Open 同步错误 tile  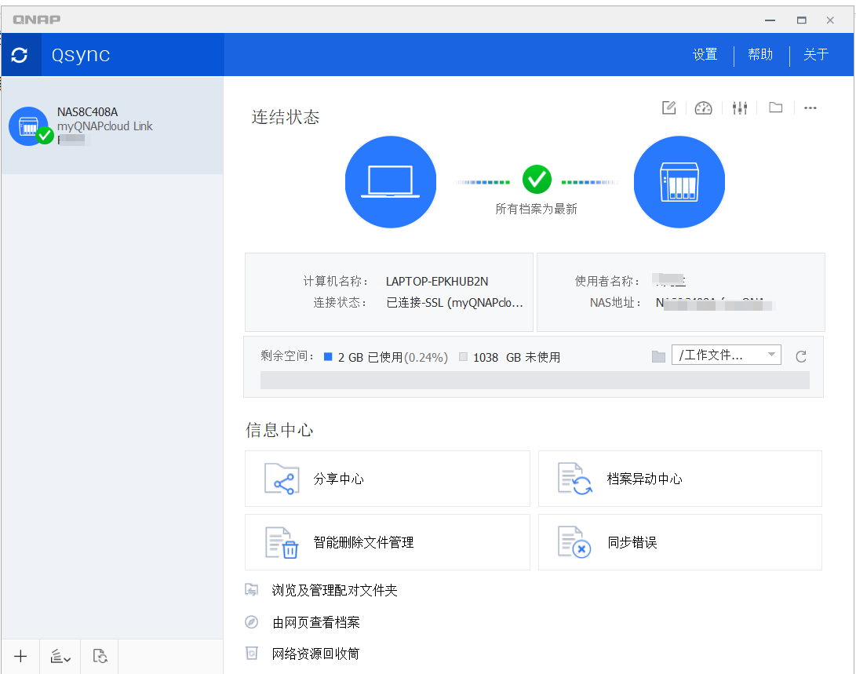click(679, 542)
